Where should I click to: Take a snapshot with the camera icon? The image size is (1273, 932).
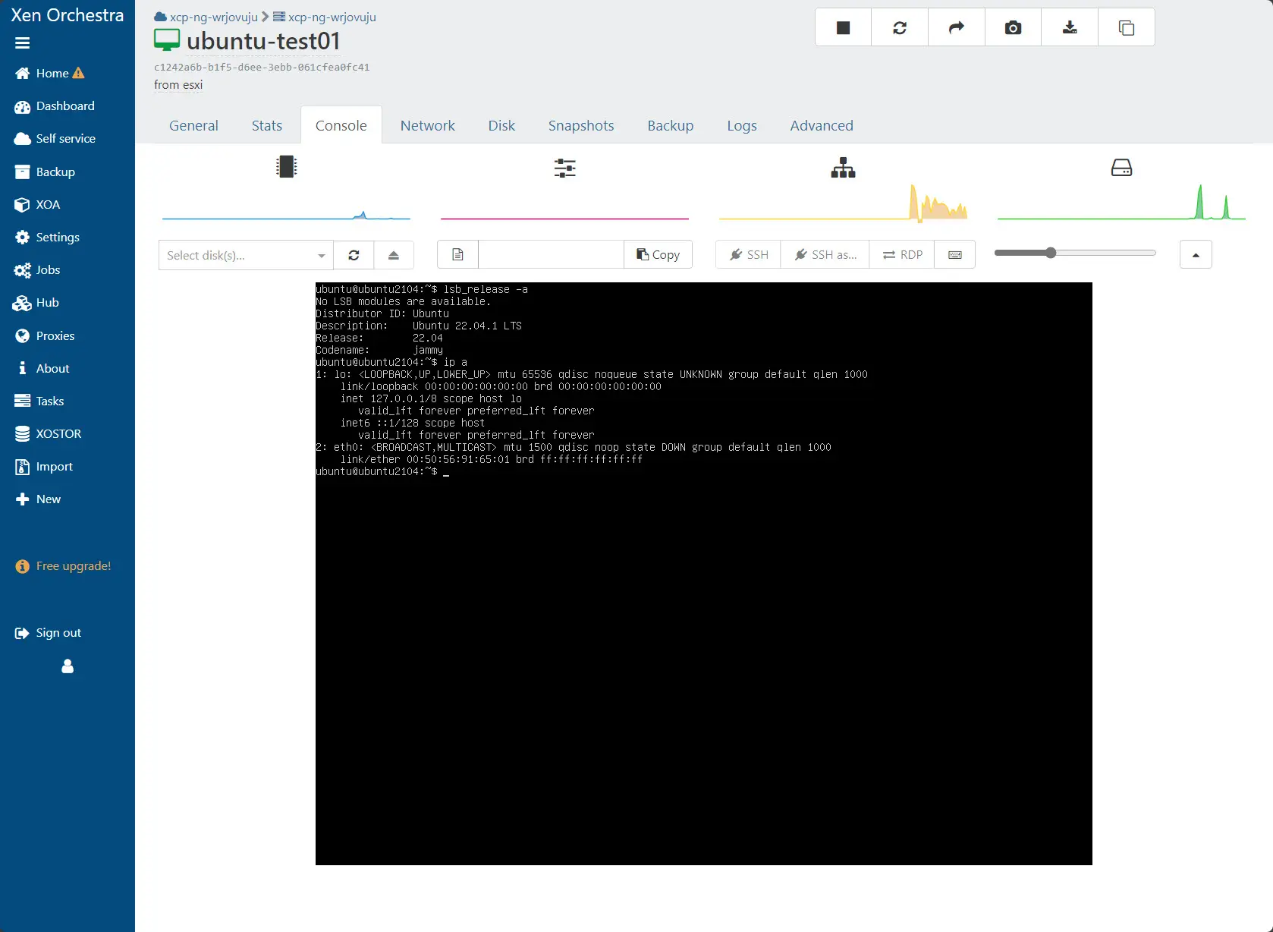1013,27
